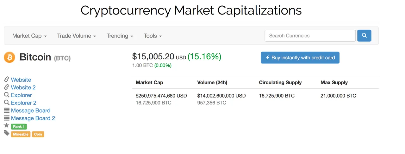Click the chain icon beside Website
Image resolution: width=405 pixels, height=154 pixels.
(x=7, y=80)
